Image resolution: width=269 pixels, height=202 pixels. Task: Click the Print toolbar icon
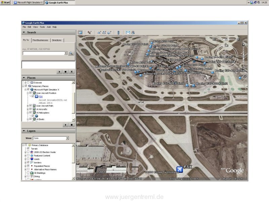point(133,32)
